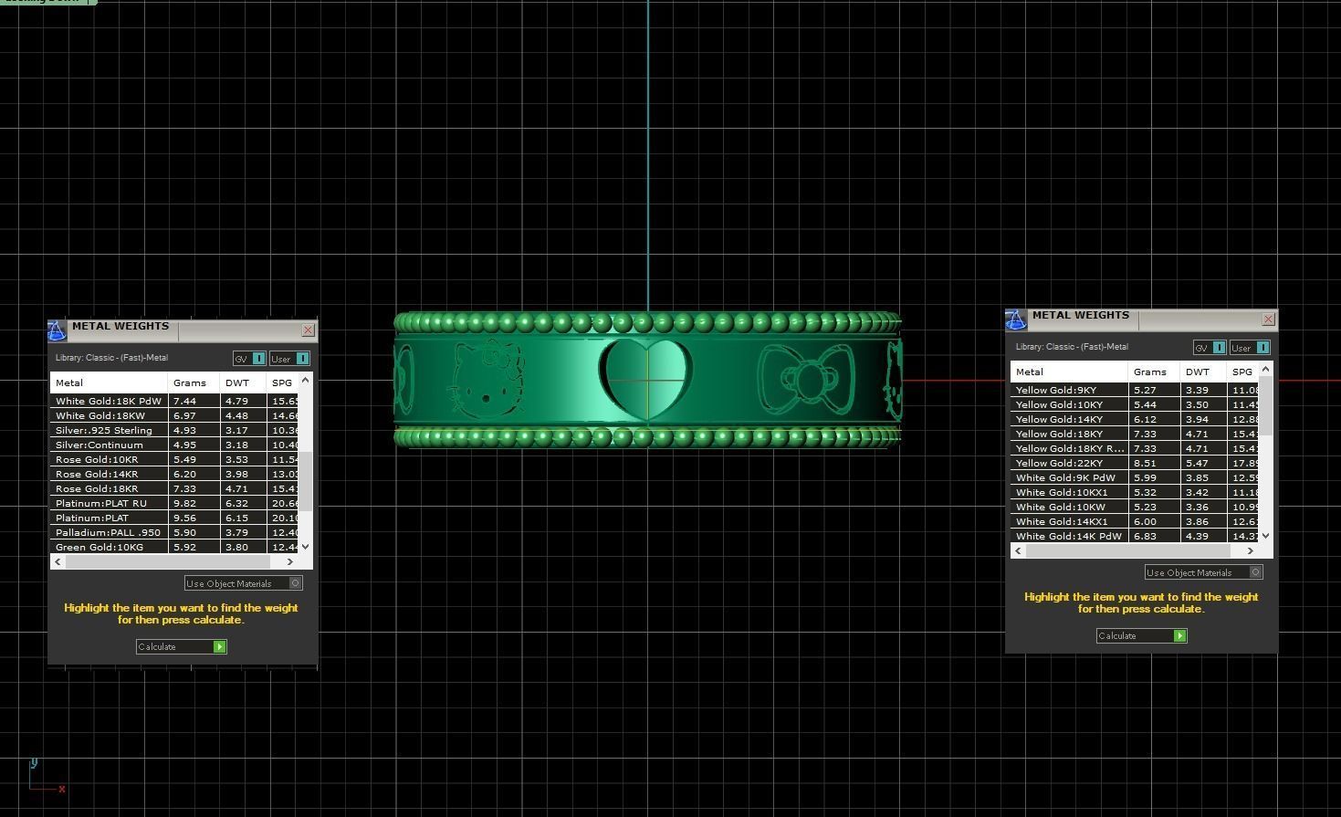This screenshot has height=817, width=1341.
Task: Select the White Gold:18K PdW row
Action: pos(174,401)
